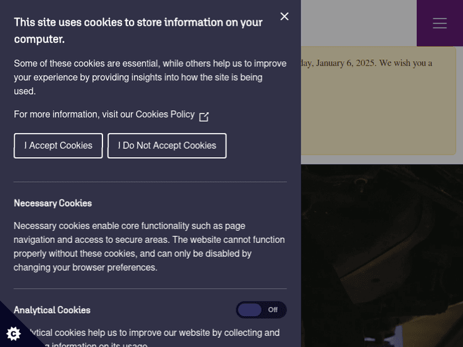Click the "Off" label on the analytics switch
This screenshot has height=347, width=463.
(x=272, y=310)
